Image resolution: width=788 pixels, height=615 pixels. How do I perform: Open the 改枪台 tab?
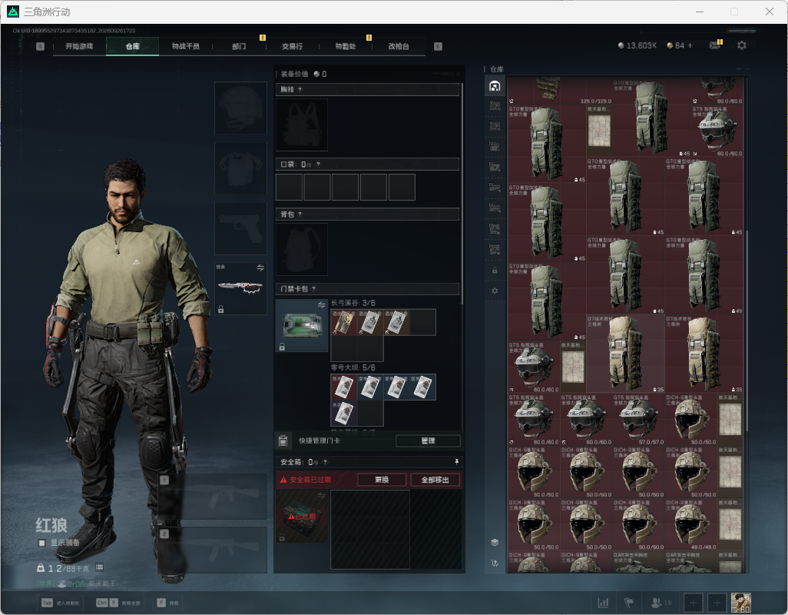(x=399, y=46)
